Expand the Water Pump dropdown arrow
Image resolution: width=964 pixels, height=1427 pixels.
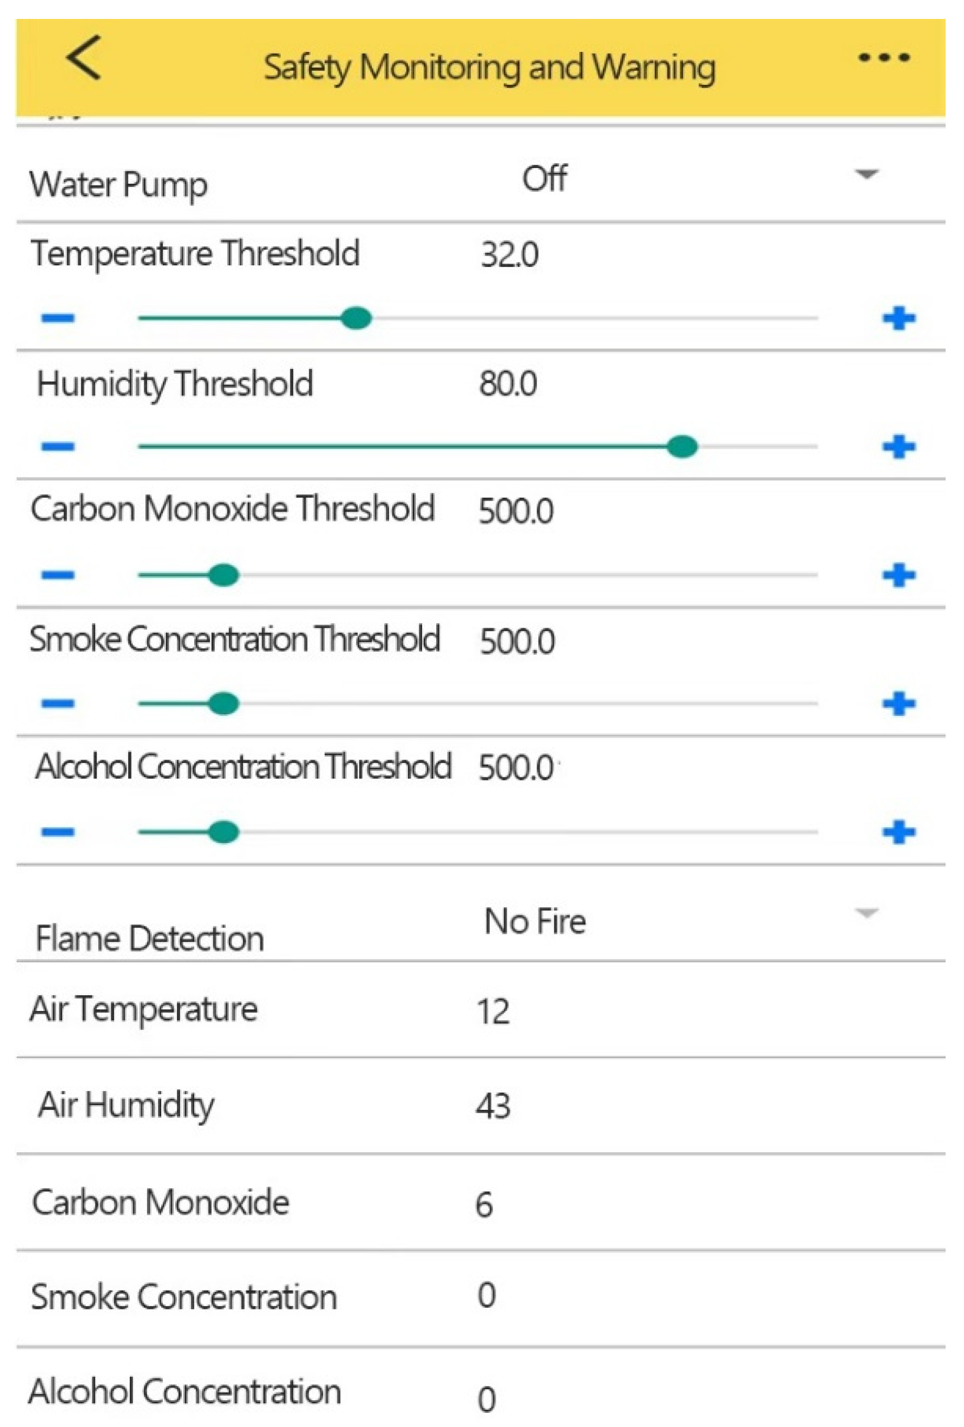pyautogui.click(x=866, y=175)
